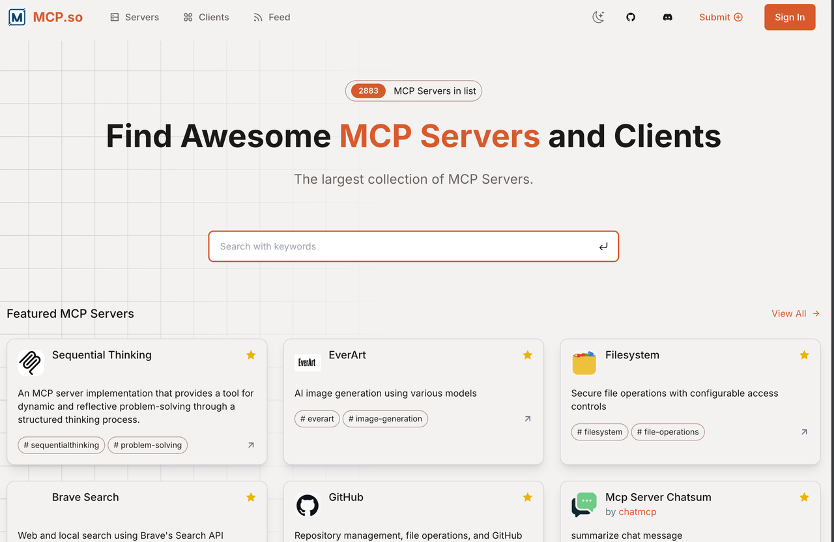
Task: Click the Submit link
Action: (x=721, y=18)
